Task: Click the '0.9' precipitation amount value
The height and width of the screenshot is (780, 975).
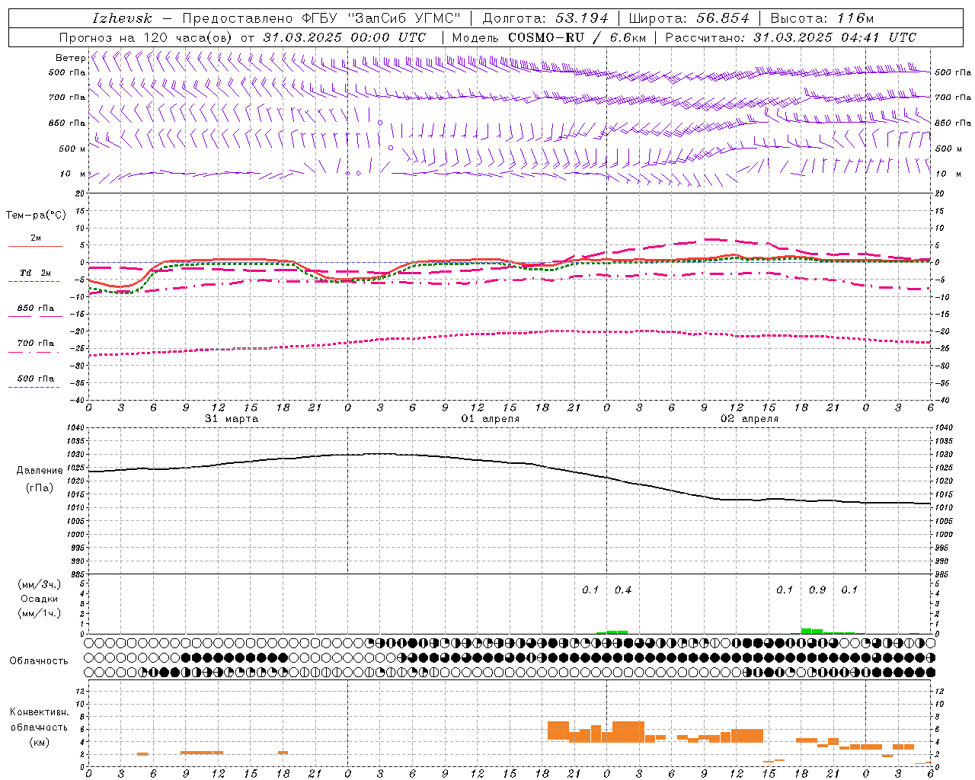Action: 817,590
